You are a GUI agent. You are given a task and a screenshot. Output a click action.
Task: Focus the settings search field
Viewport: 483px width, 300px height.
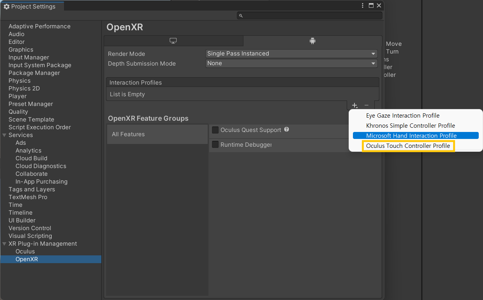coord(309,16)
